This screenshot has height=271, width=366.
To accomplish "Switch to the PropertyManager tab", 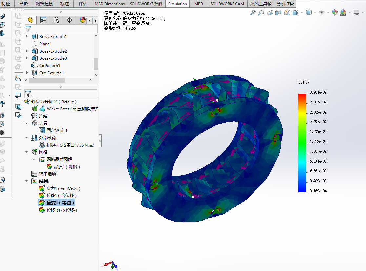I will click(x=43, y=20).
